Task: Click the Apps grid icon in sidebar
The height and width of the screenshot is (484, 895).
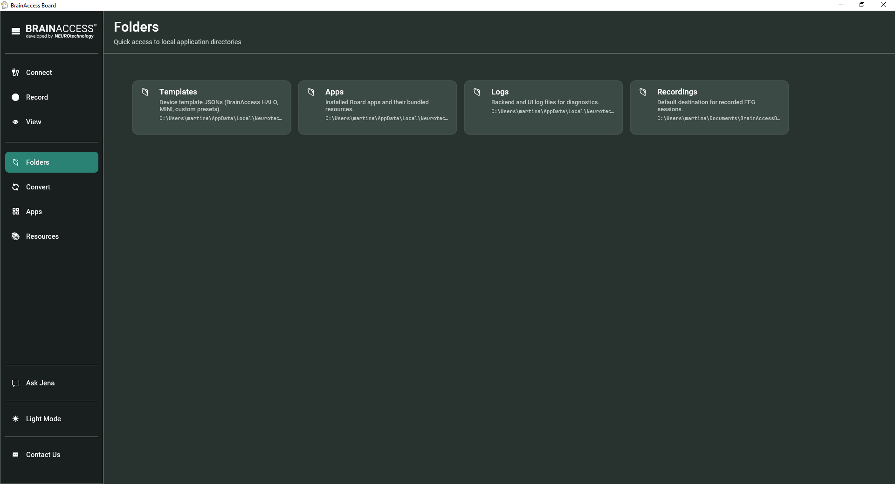Action: pos(15,212)
